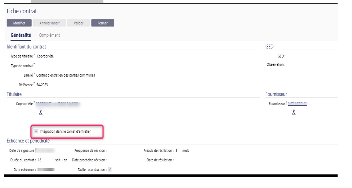Click the Valider button

pos(79,23)
